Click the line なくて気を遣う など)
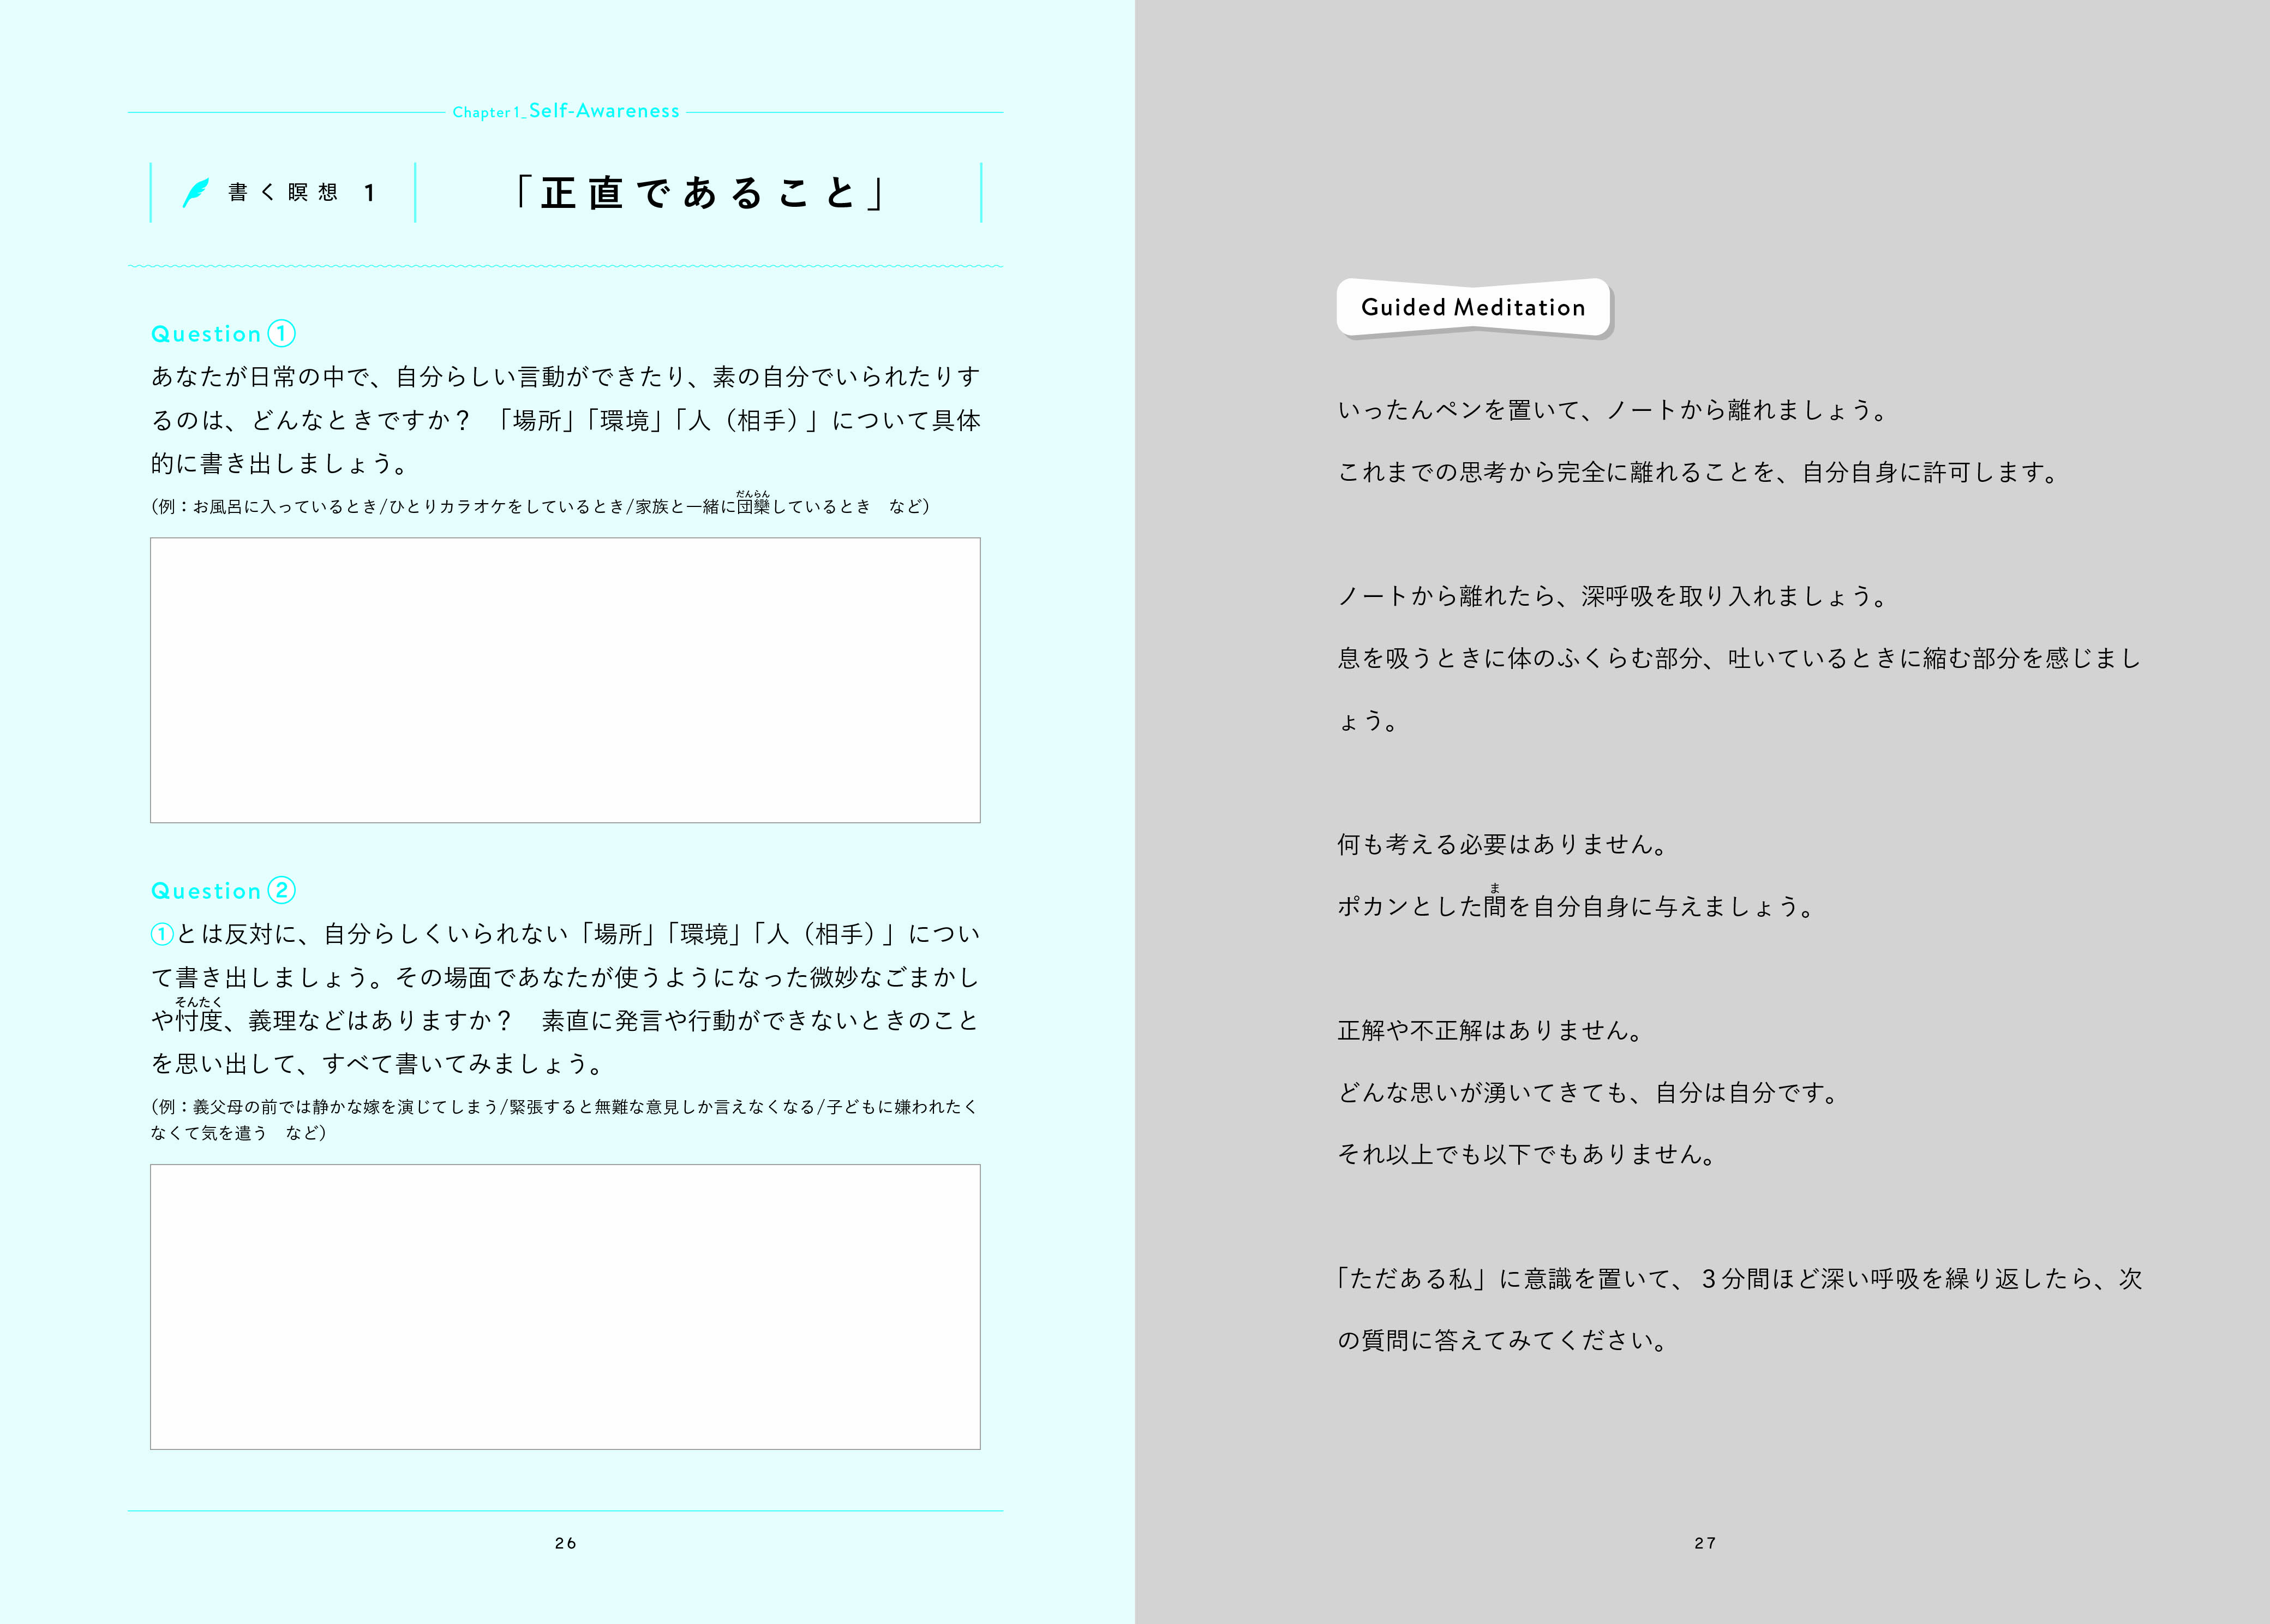2270x1624 pixels. [239, 1133]
